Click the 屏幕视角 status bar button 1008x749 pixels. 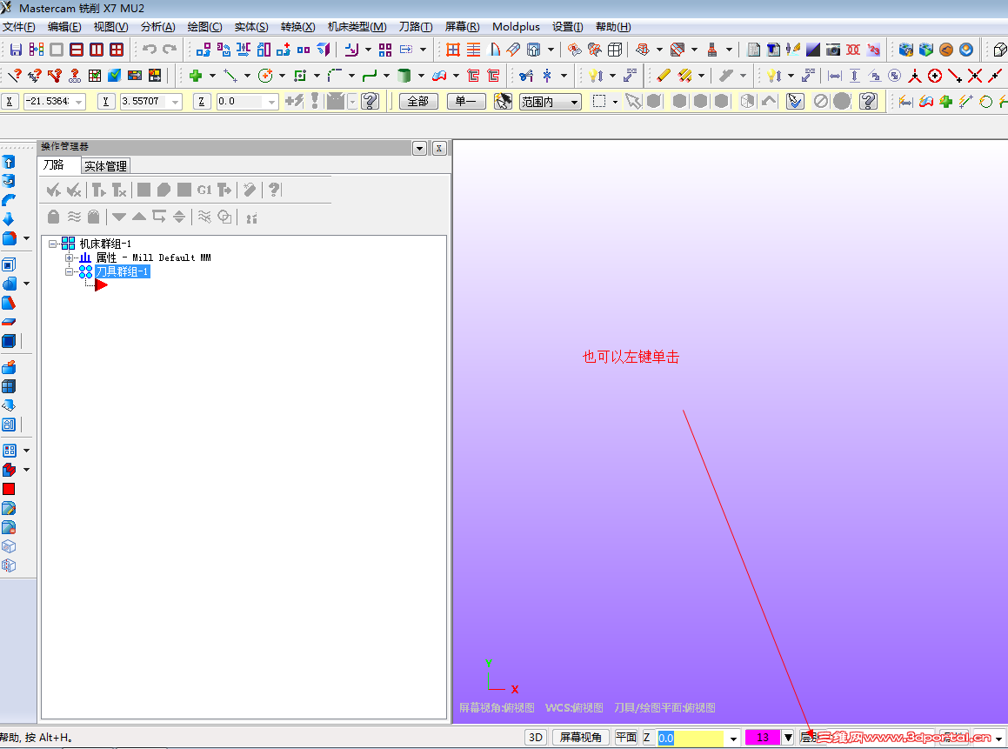pos(580,738)
